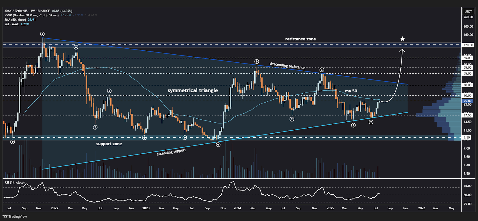
Task: Select the RSI (14, close) pane legend
Action: pos(15,183)
